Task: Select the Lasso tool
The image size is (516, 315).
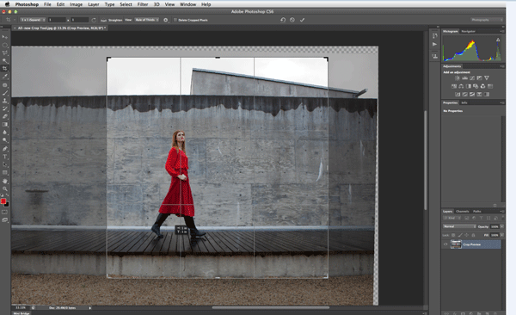Action: tap(4, 53)
